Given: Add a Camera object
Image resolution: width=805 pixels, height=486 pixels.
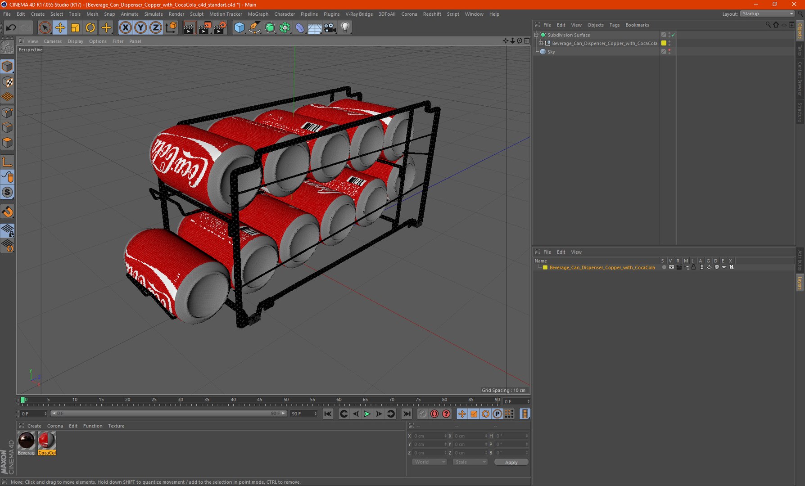Looking at the screenshot, I should (x=330, y=28).
